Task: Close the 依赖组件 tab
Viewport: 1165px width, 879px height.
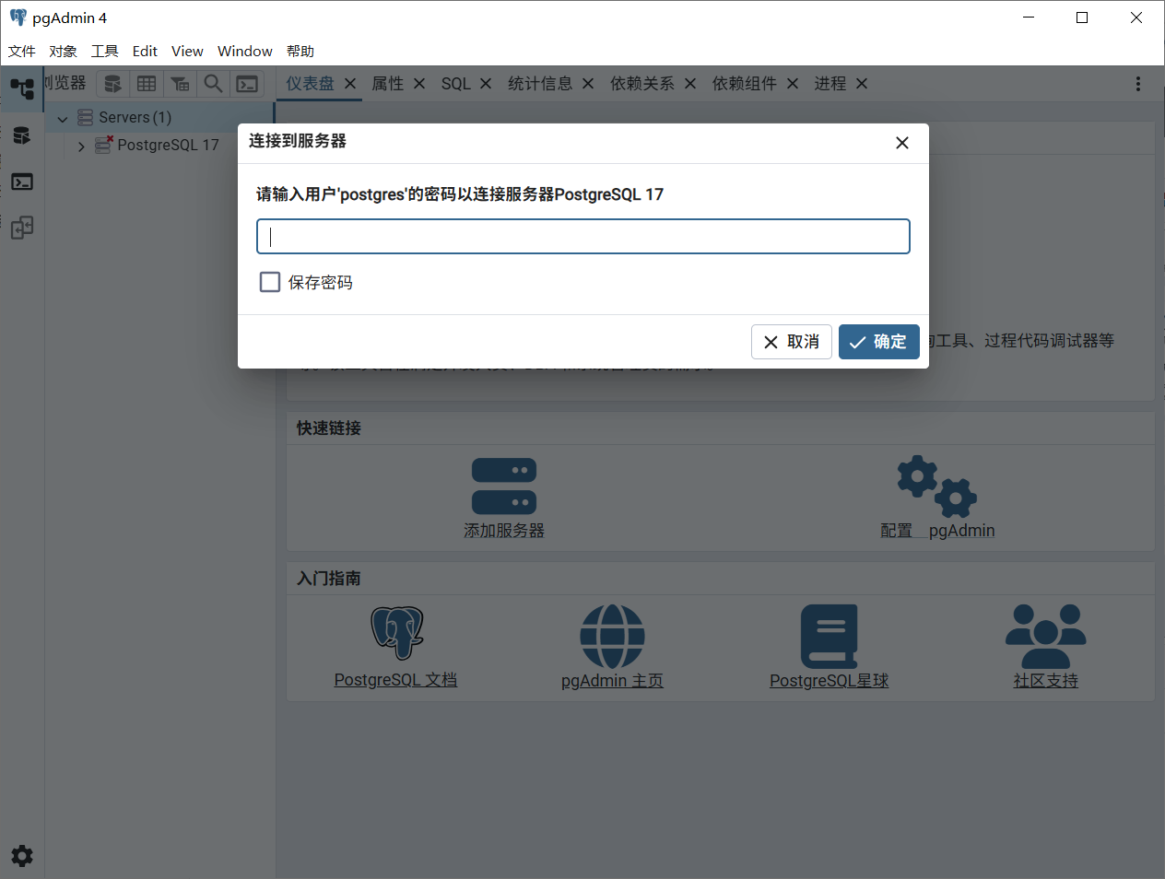Action: (793, 84)
